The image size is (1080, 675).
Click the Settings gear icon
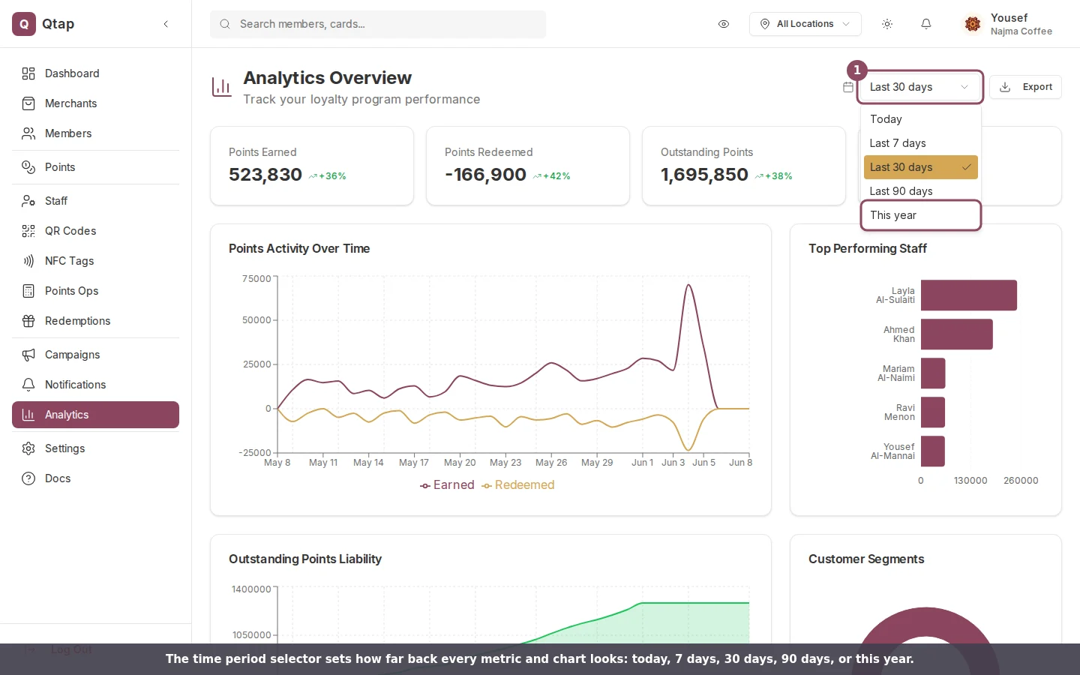[28, 448]
